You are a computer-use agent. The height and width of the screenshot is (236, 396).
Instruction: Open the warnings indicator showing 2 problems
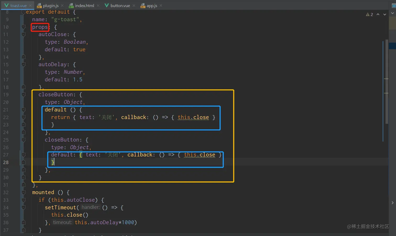coord(369,14)
